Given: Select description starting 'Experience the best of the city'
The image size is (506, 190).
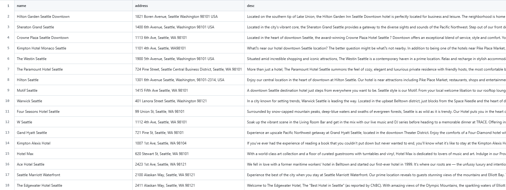Looking at the screenshot, I should [375, 175].
